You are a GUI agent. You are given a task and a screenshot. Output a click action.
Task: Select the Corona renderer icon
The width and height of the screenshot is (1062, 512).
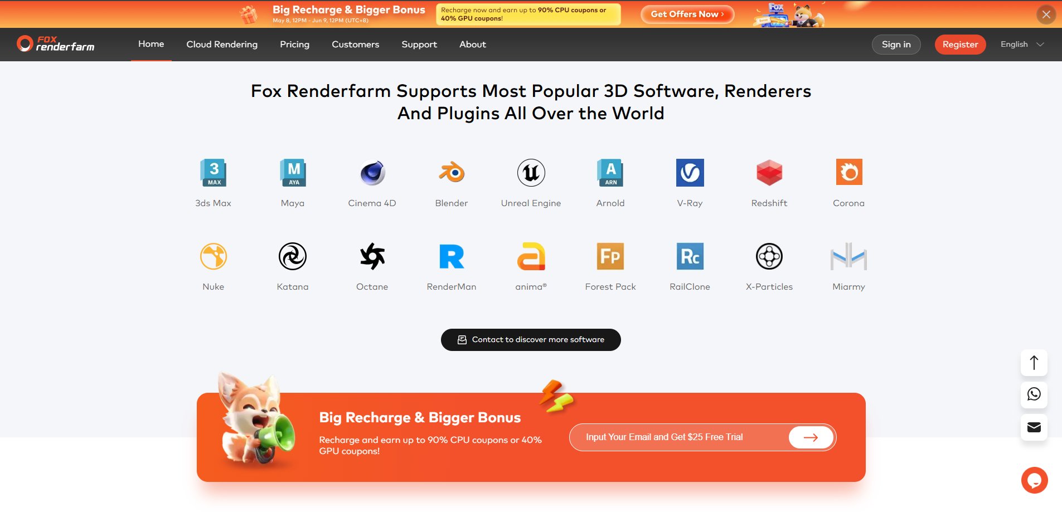click(x=849, y=172)
